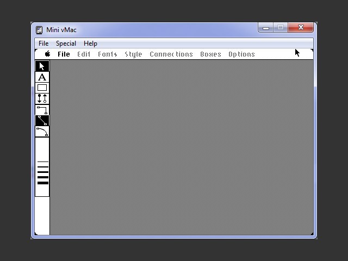Open the Connections menu
The image size is (348, 261).
171,54
